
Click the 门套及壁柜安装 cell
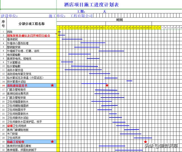(32, 98)
